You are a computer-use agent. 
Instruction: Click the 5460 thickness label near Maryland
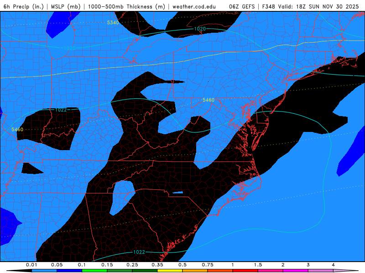point(209,100)
